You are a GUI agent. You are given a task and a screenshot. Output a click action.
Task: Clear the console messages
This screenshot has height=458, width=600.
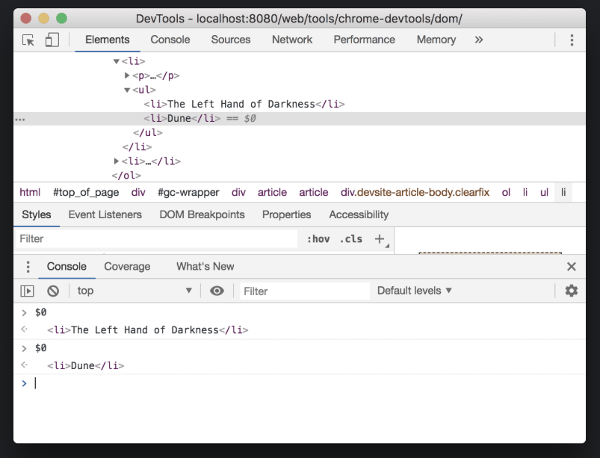tap(52, 291)
